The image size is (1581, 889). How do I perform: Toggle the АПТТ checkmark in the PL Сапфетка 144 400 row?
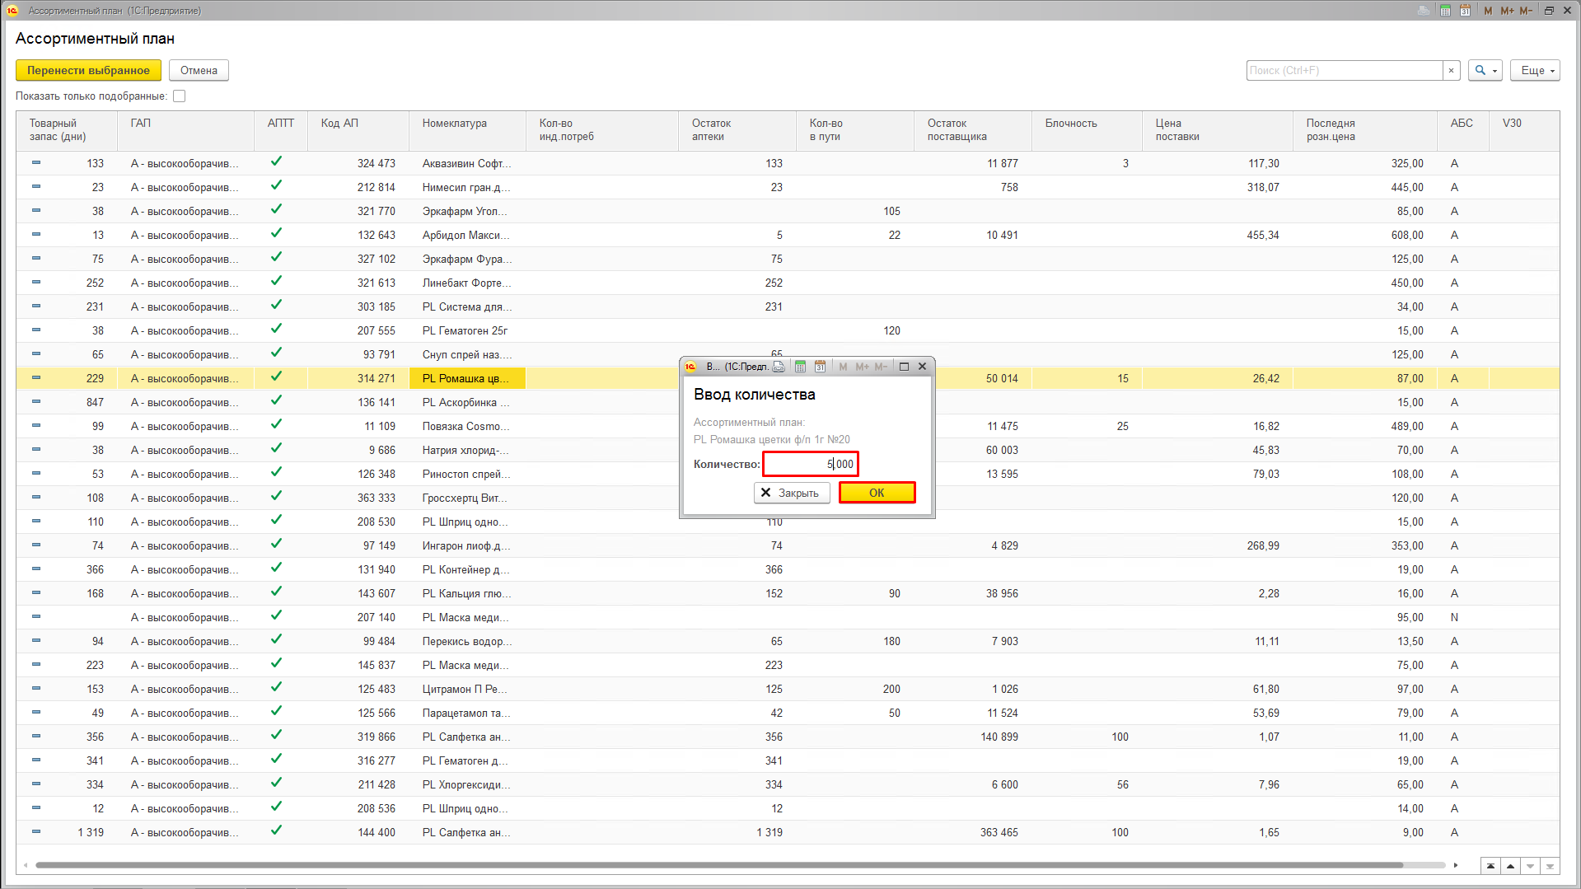(277, 831)
